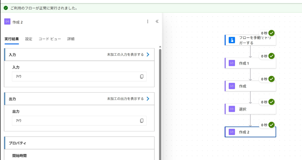The width and height of the screenshot is (302, 160).
Task: Click the green success checkmark on 選択 node
Action: click(272, 102)
